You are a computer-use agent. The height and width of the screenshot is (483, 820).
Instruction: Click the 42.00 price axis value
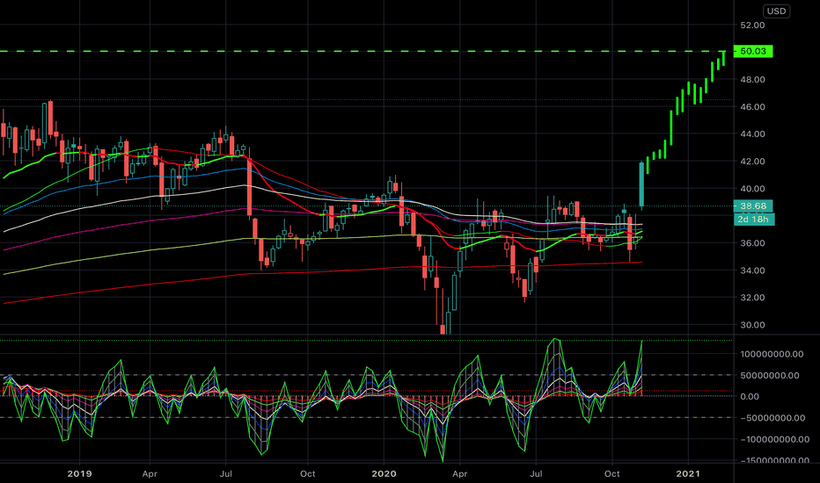click(752, 162)
